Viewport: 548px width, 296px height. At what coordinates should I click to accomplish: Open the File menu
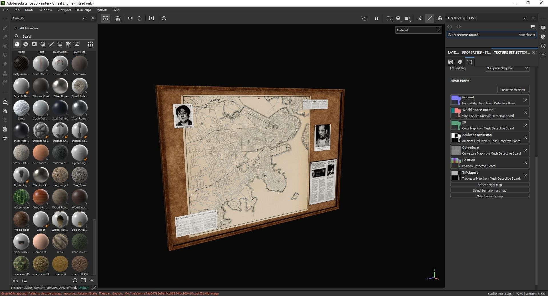(x=5, y=10)
